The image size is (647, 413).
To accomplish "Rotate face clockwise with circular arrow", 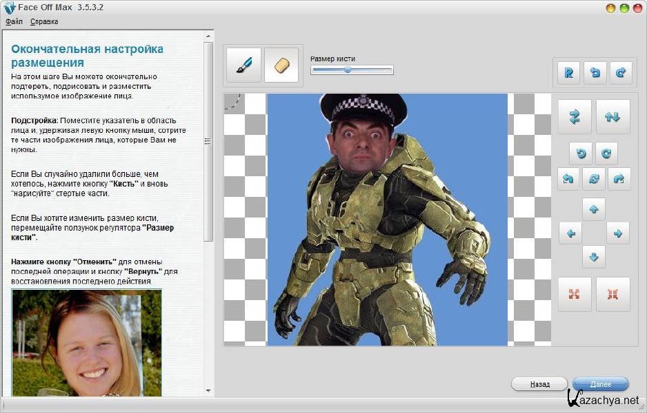I will [606, 153].
